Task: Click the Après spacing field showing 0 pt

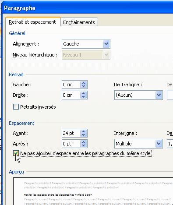Action: click(71, 144)
